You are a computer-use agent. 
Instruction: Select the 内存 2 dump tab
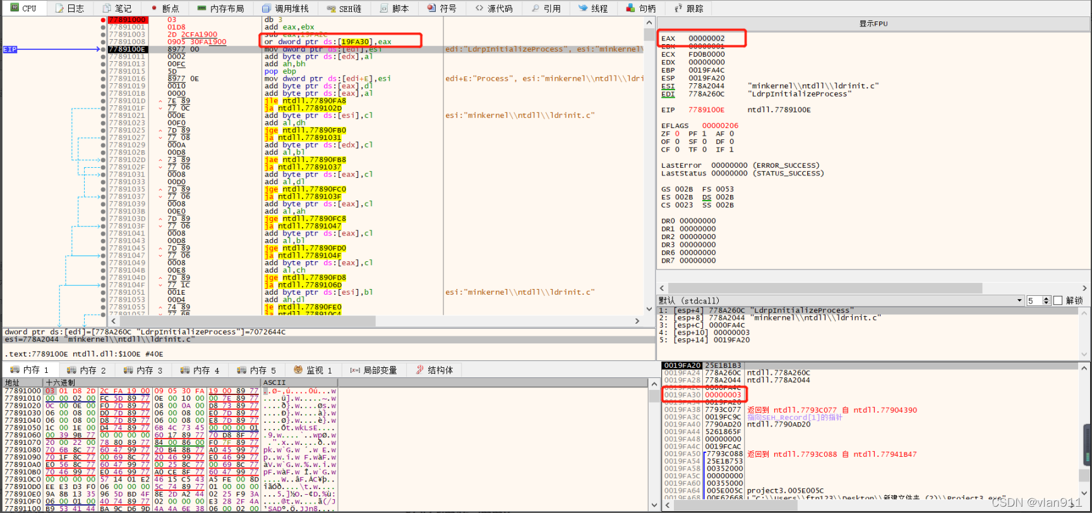pyautogui.click(x=86, y=370)
